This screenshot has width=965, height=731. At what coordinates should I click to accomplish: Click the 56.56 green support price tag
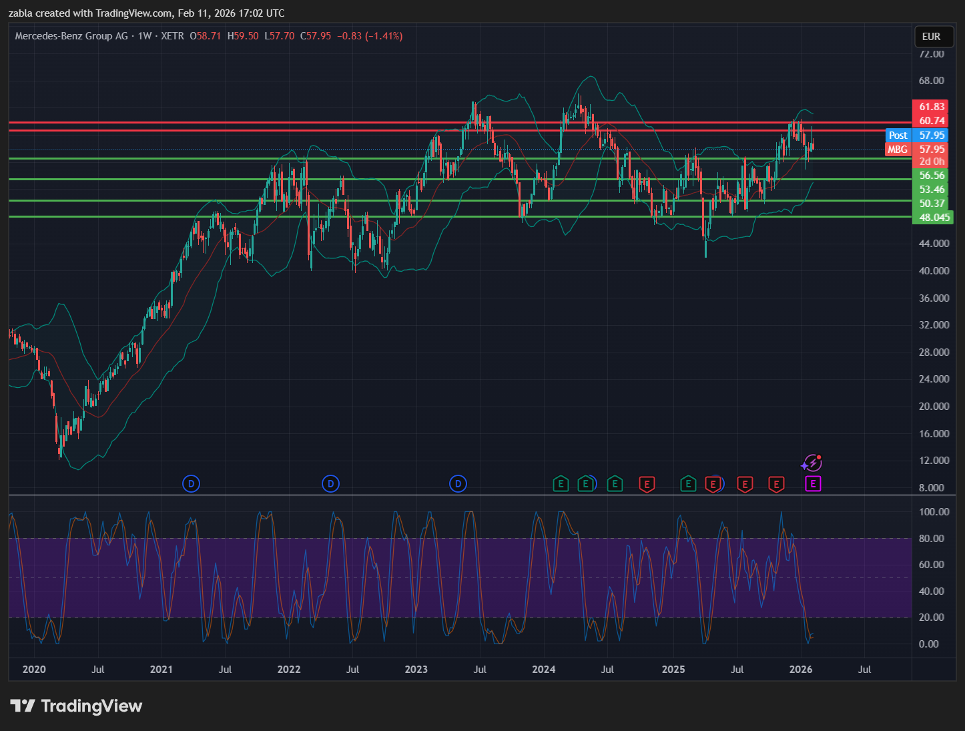[x=932, y=176]
